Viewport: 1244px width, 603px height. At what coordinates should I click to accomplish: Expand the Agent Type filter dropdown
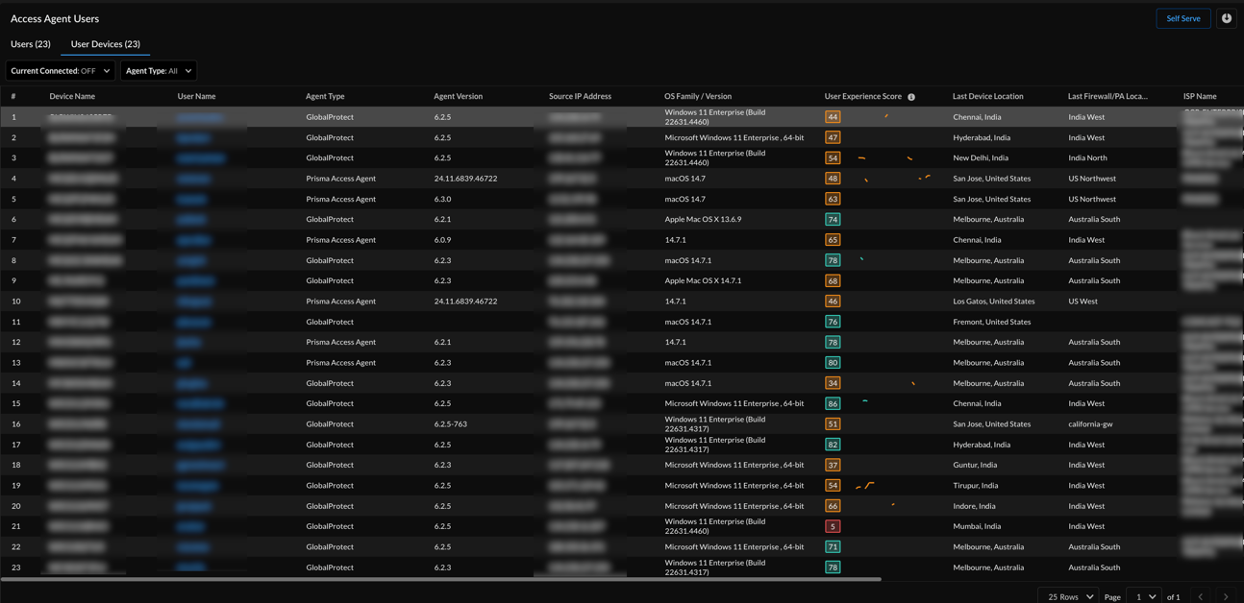[x=159, y=71]
